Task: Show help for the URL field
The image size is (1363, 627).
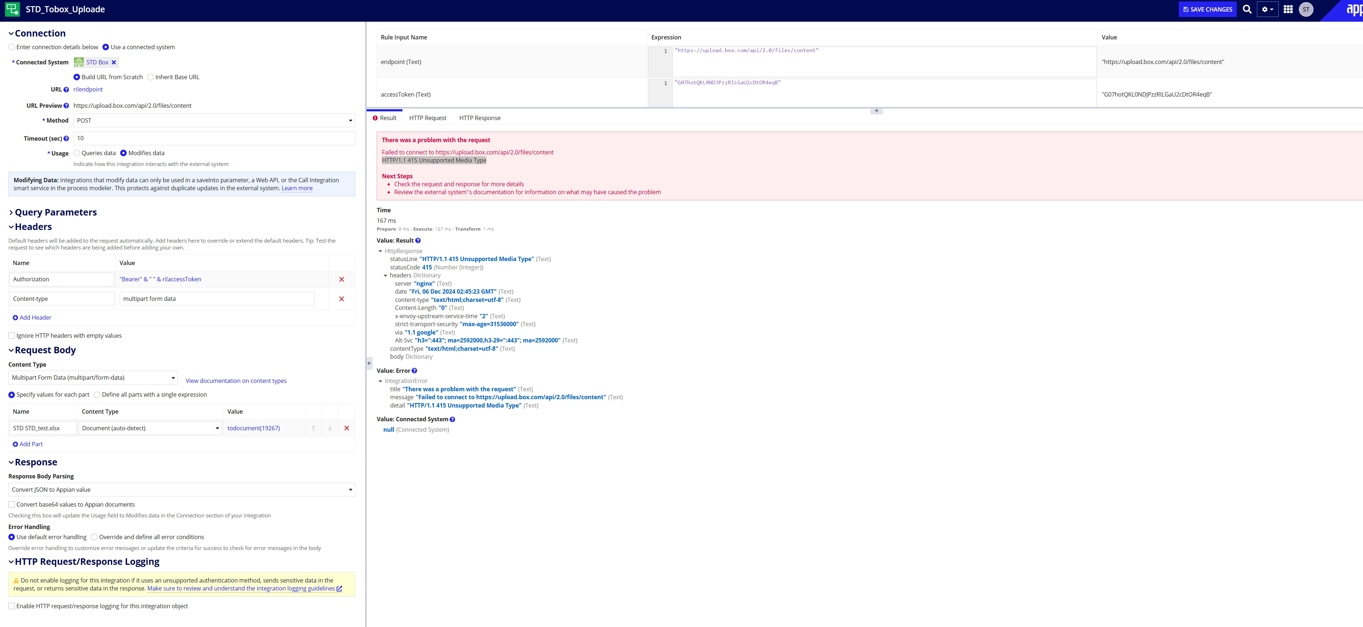Action: (66, 90)
